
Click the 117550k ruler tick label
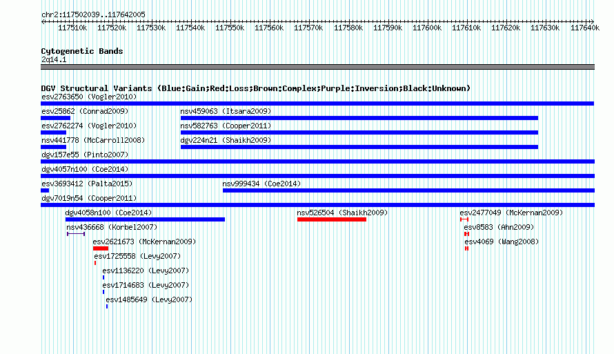click(230, 28)
